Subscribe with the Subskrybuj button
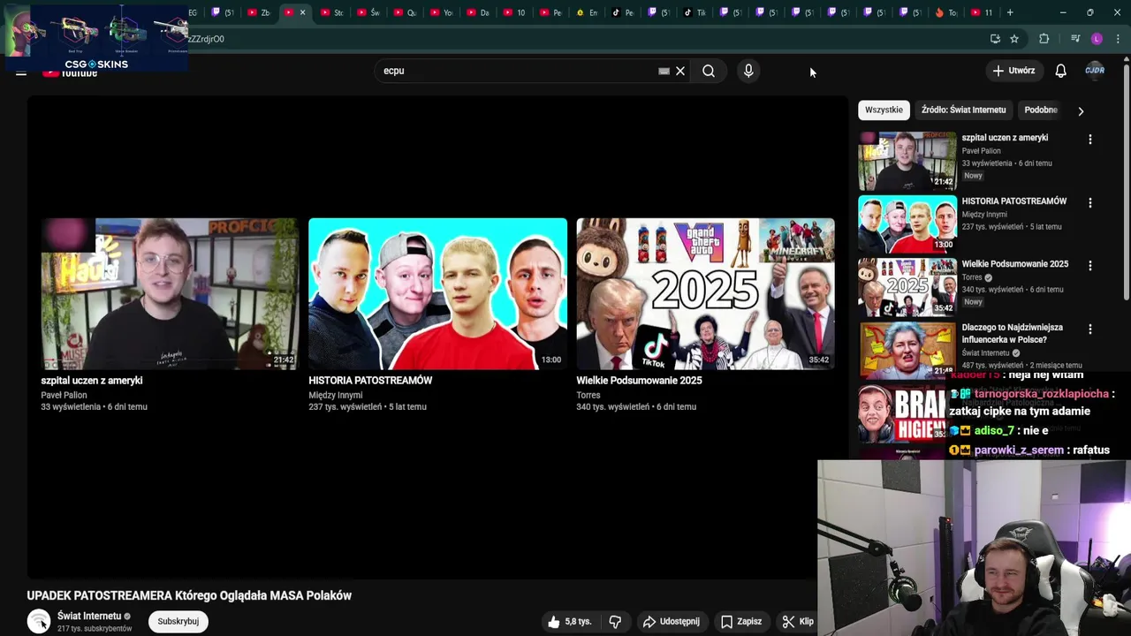 coord(178,621)
